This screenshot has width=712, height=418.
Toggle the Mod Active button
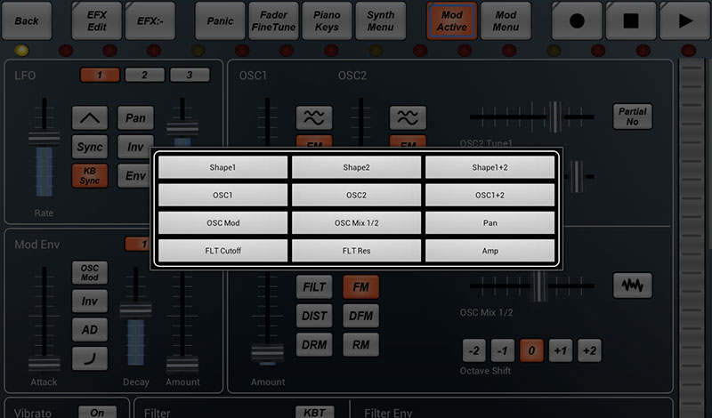(x=452, y=20)
